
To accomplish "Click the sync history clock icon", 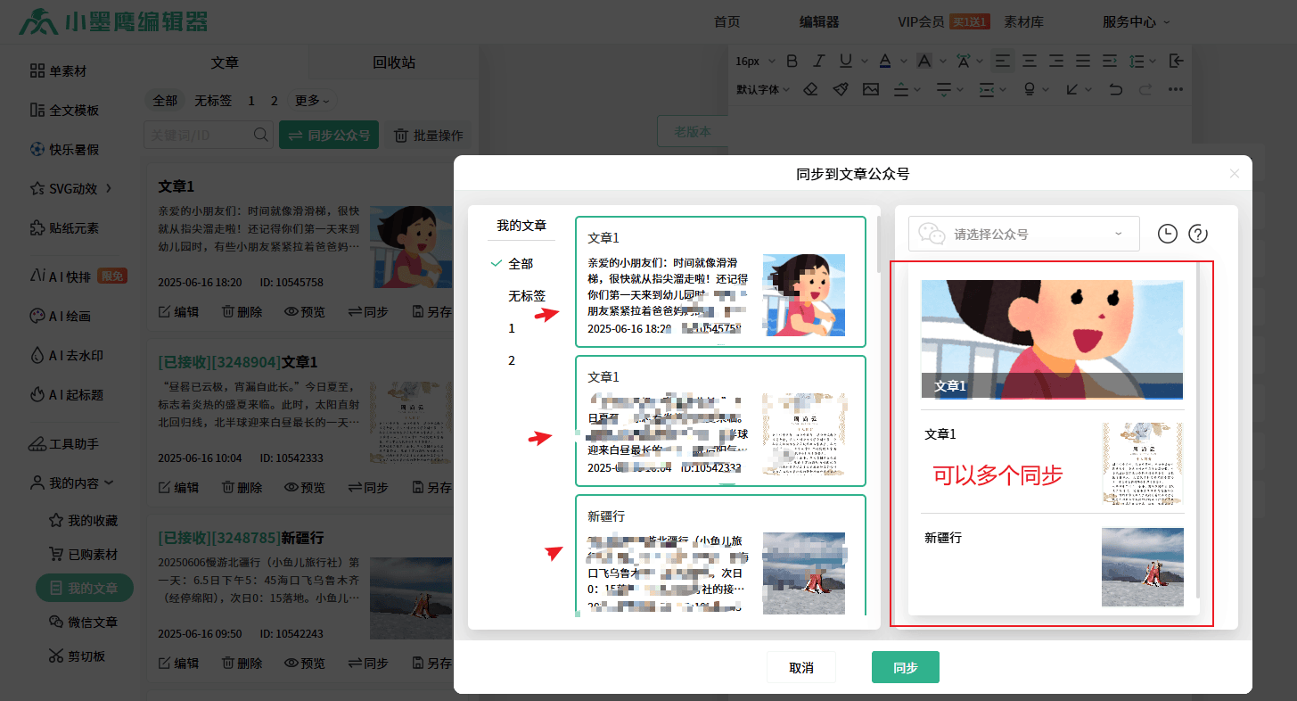I will [x=1167, y=233].
